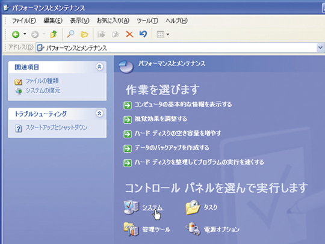
Task: Click the システムの復元 link
Action: click(x=43, y=91)
